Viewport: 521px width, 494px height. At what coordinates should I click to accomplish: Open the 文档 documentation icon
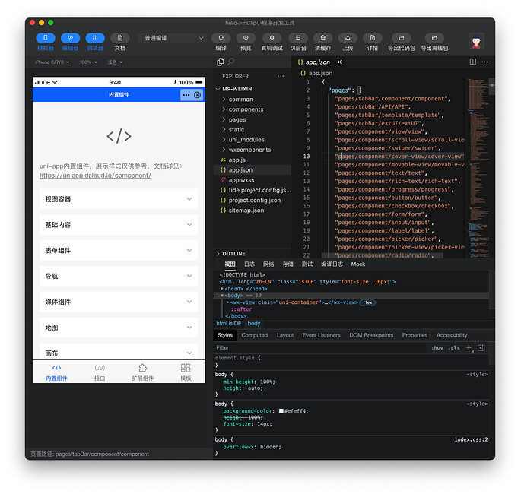(120, 38)
